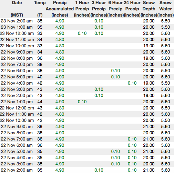Select snow depth 21.00 at 22 Nov 9:00 am
174x173 pixels.
(x=149, y=127)
